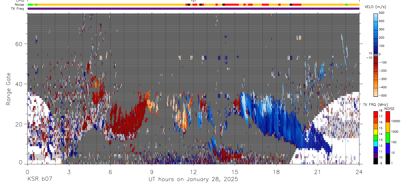The image size is (404, 186).
Task: Click the 60 label on range gate axis
Action: point(19,44)
